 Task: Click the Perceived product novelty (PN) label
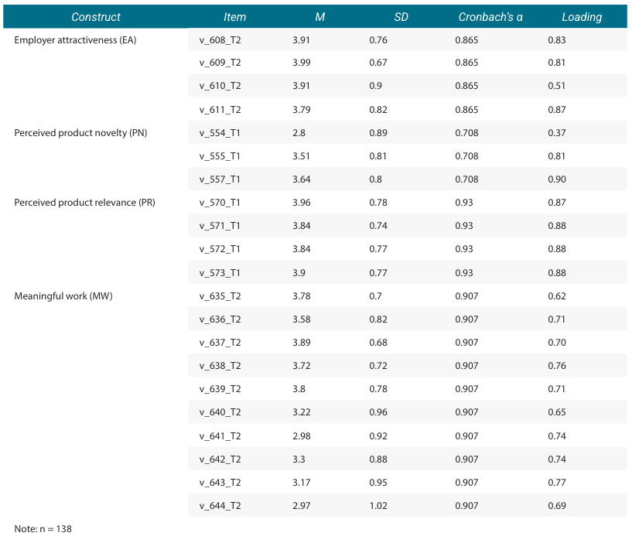pos(80,133)
